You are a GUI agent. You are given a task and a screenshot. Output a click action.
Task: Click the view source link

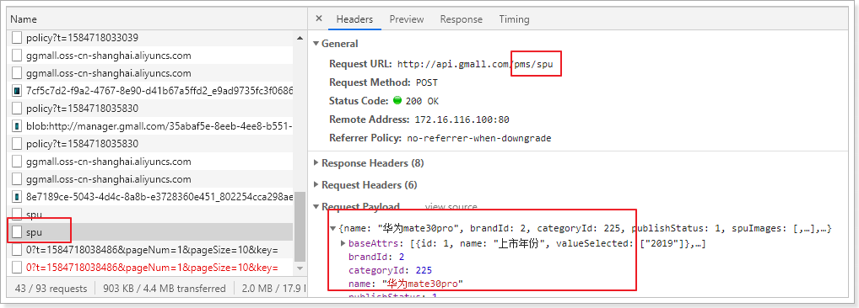tap(451, 207)
